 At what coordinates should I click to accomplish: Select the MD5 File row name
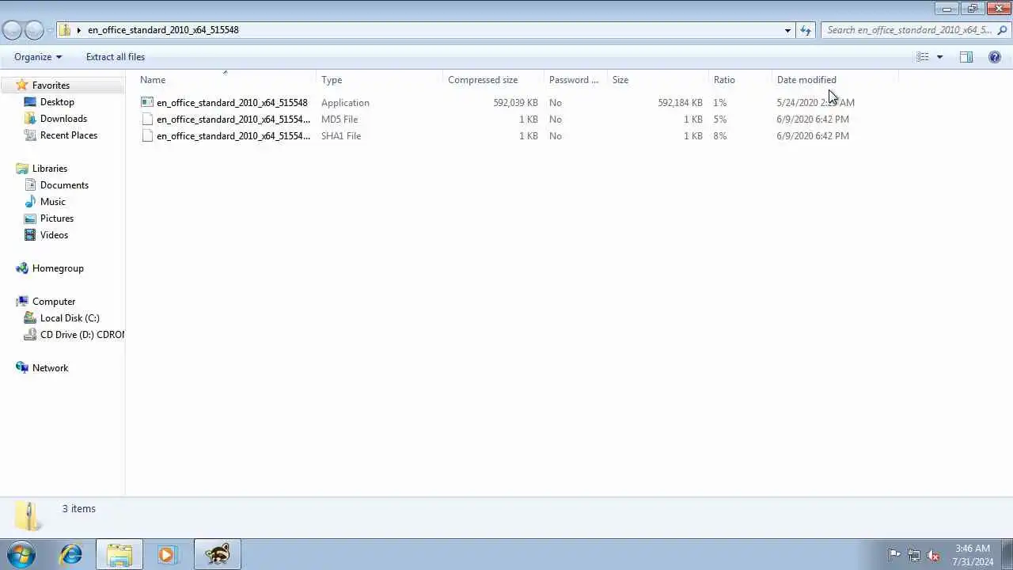click(x=233, y=120)
